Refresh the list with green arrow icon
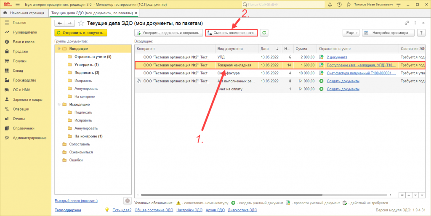Image resolution: width=431 pixels, height=216 pixels. point(264,33)
